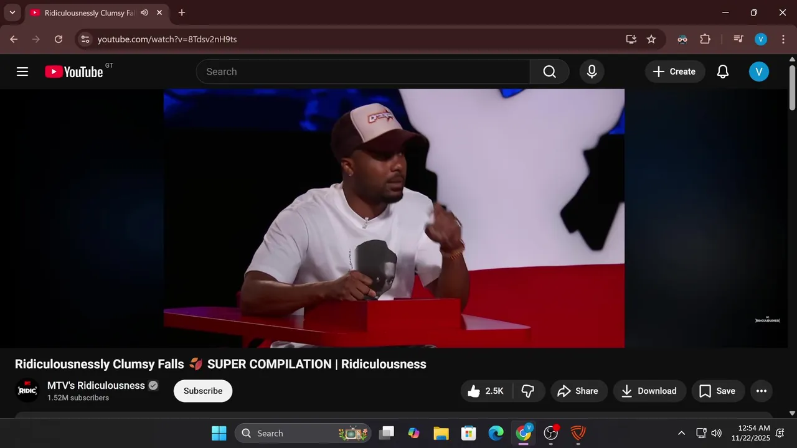Open the YouTube account avatar menu

(758, 72)
